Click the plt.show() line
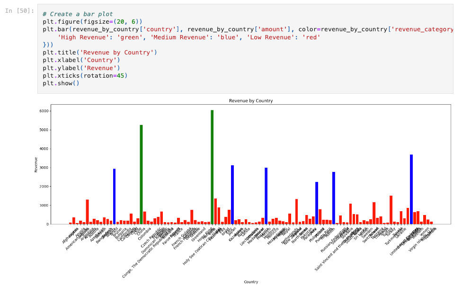The width and height of the screenshot is (462, 287). 61,83
